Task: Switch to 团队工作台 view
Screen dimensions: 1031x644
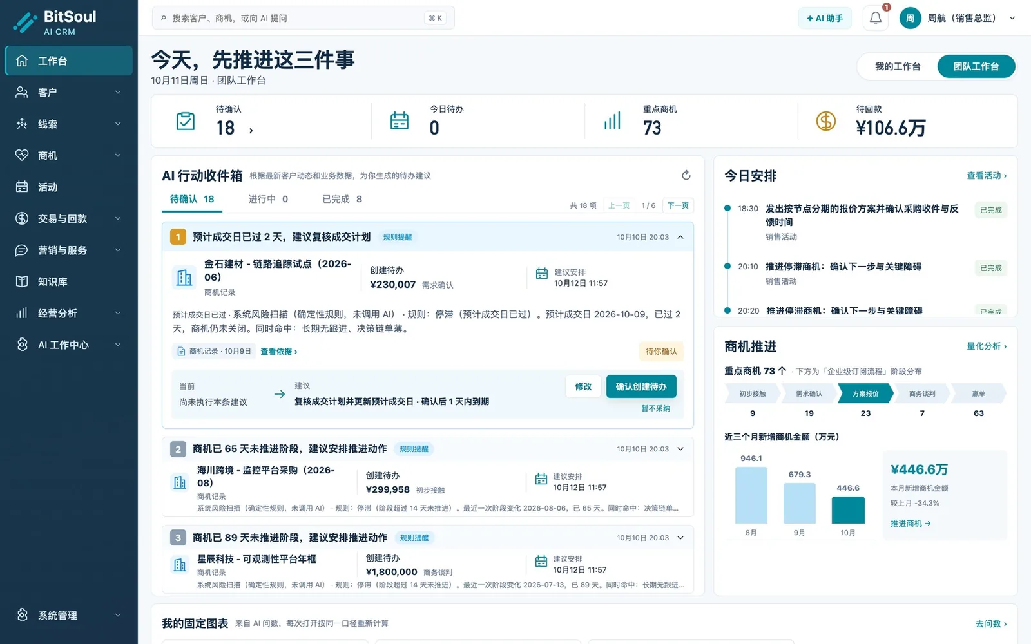Action: [x=976, y=66]
